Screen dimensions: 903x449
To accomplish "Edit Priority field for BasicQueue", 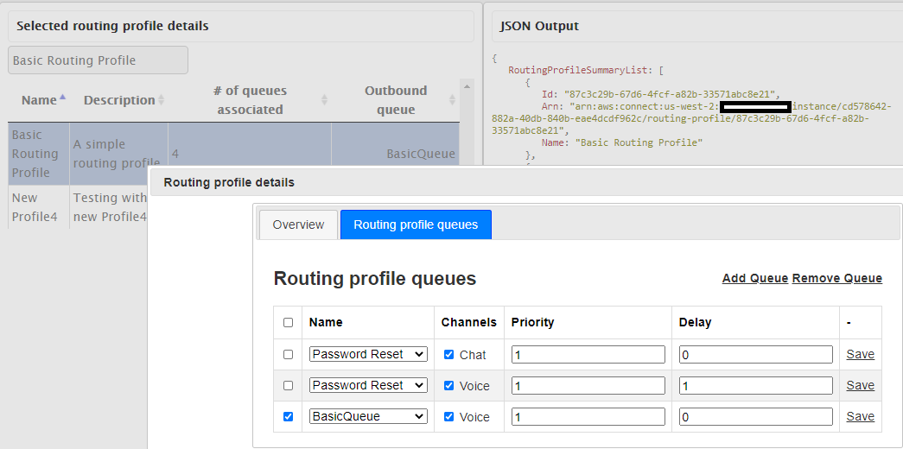I will click(x=588, y=416).
